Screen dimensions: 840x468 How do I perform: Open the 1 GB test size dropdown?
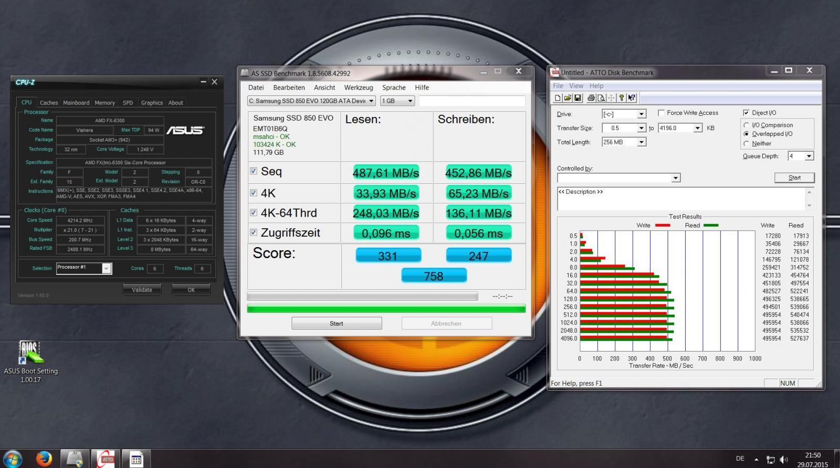[397, 101]
